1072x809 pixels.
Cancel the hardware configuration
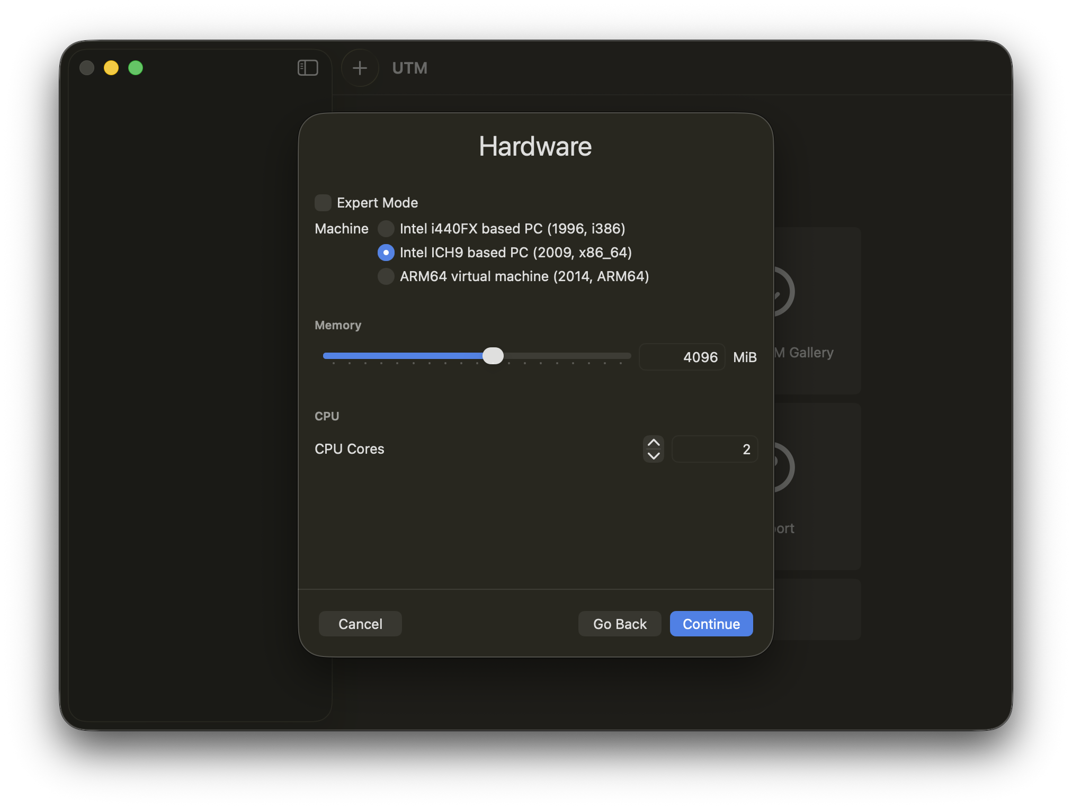pos(360,624)
